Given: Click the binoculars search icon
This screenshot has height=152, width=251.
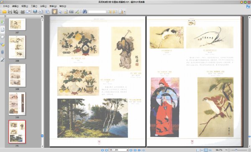Looking at the screenshot, I should (85, 12).
